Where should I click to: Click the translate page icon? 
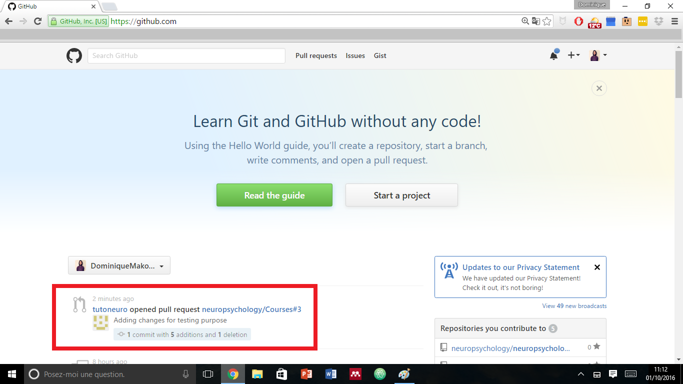(x=536, y=21)
